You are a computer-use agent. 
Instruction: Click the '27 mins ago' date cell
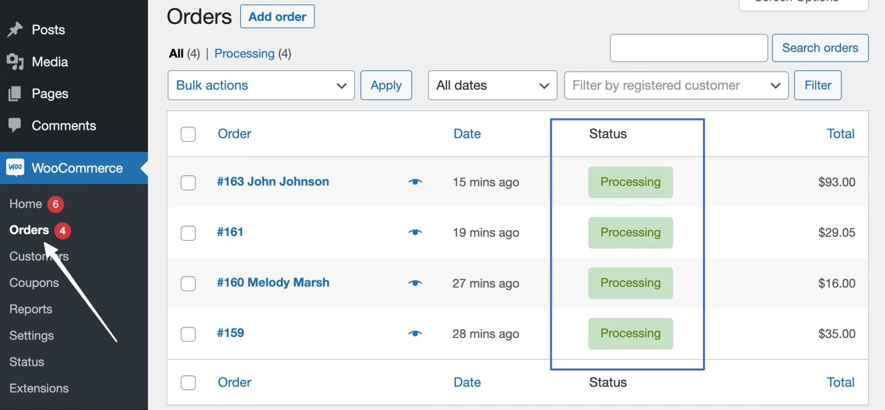[x=486, y=284]
